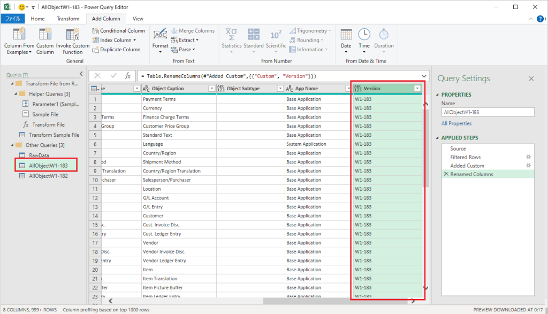Edit the query Name field

click(488, 112)
